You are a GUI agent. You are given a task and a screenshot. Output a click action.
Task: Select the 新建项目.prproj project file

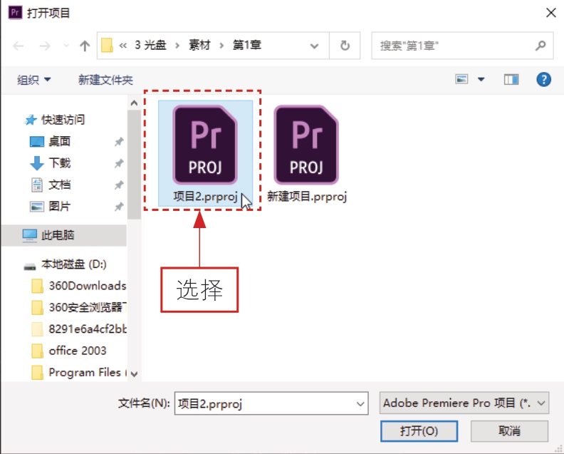(307, 153)
